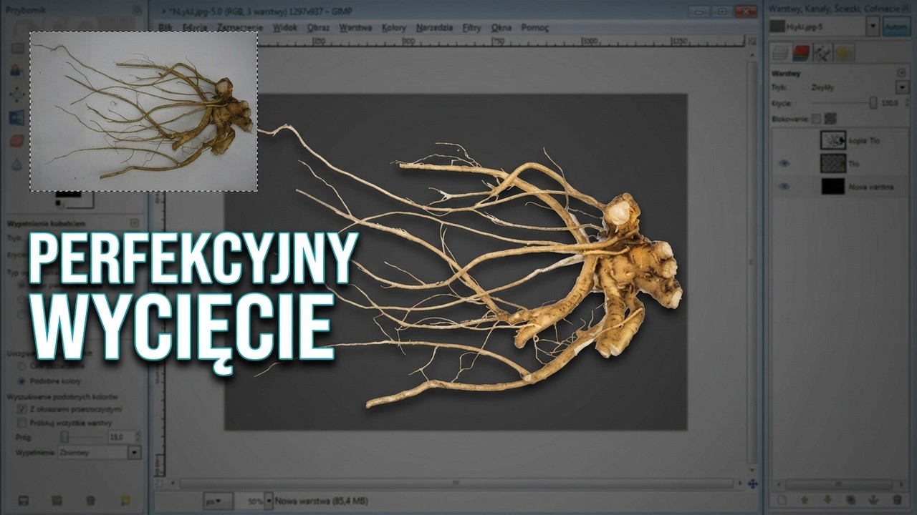Image resolution: width=917 pixels, height=515 pixels.
Task: Open the Okna menu
Action: (x=501, y=28)
